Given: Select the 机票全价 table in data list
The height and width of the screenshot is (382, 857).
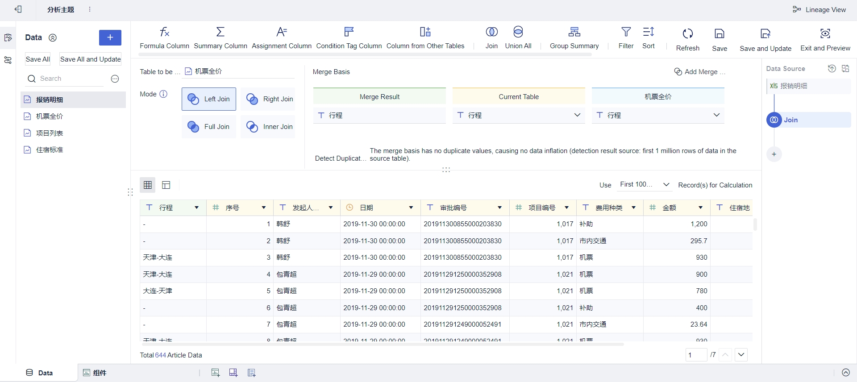Looking at the screenshot, I should point(50,116).
